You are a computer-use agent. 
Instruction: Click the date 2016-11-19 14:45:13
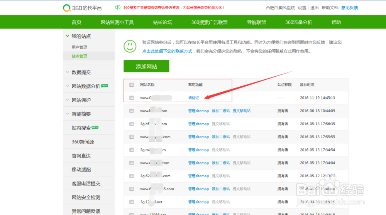(x=317, y=98)
